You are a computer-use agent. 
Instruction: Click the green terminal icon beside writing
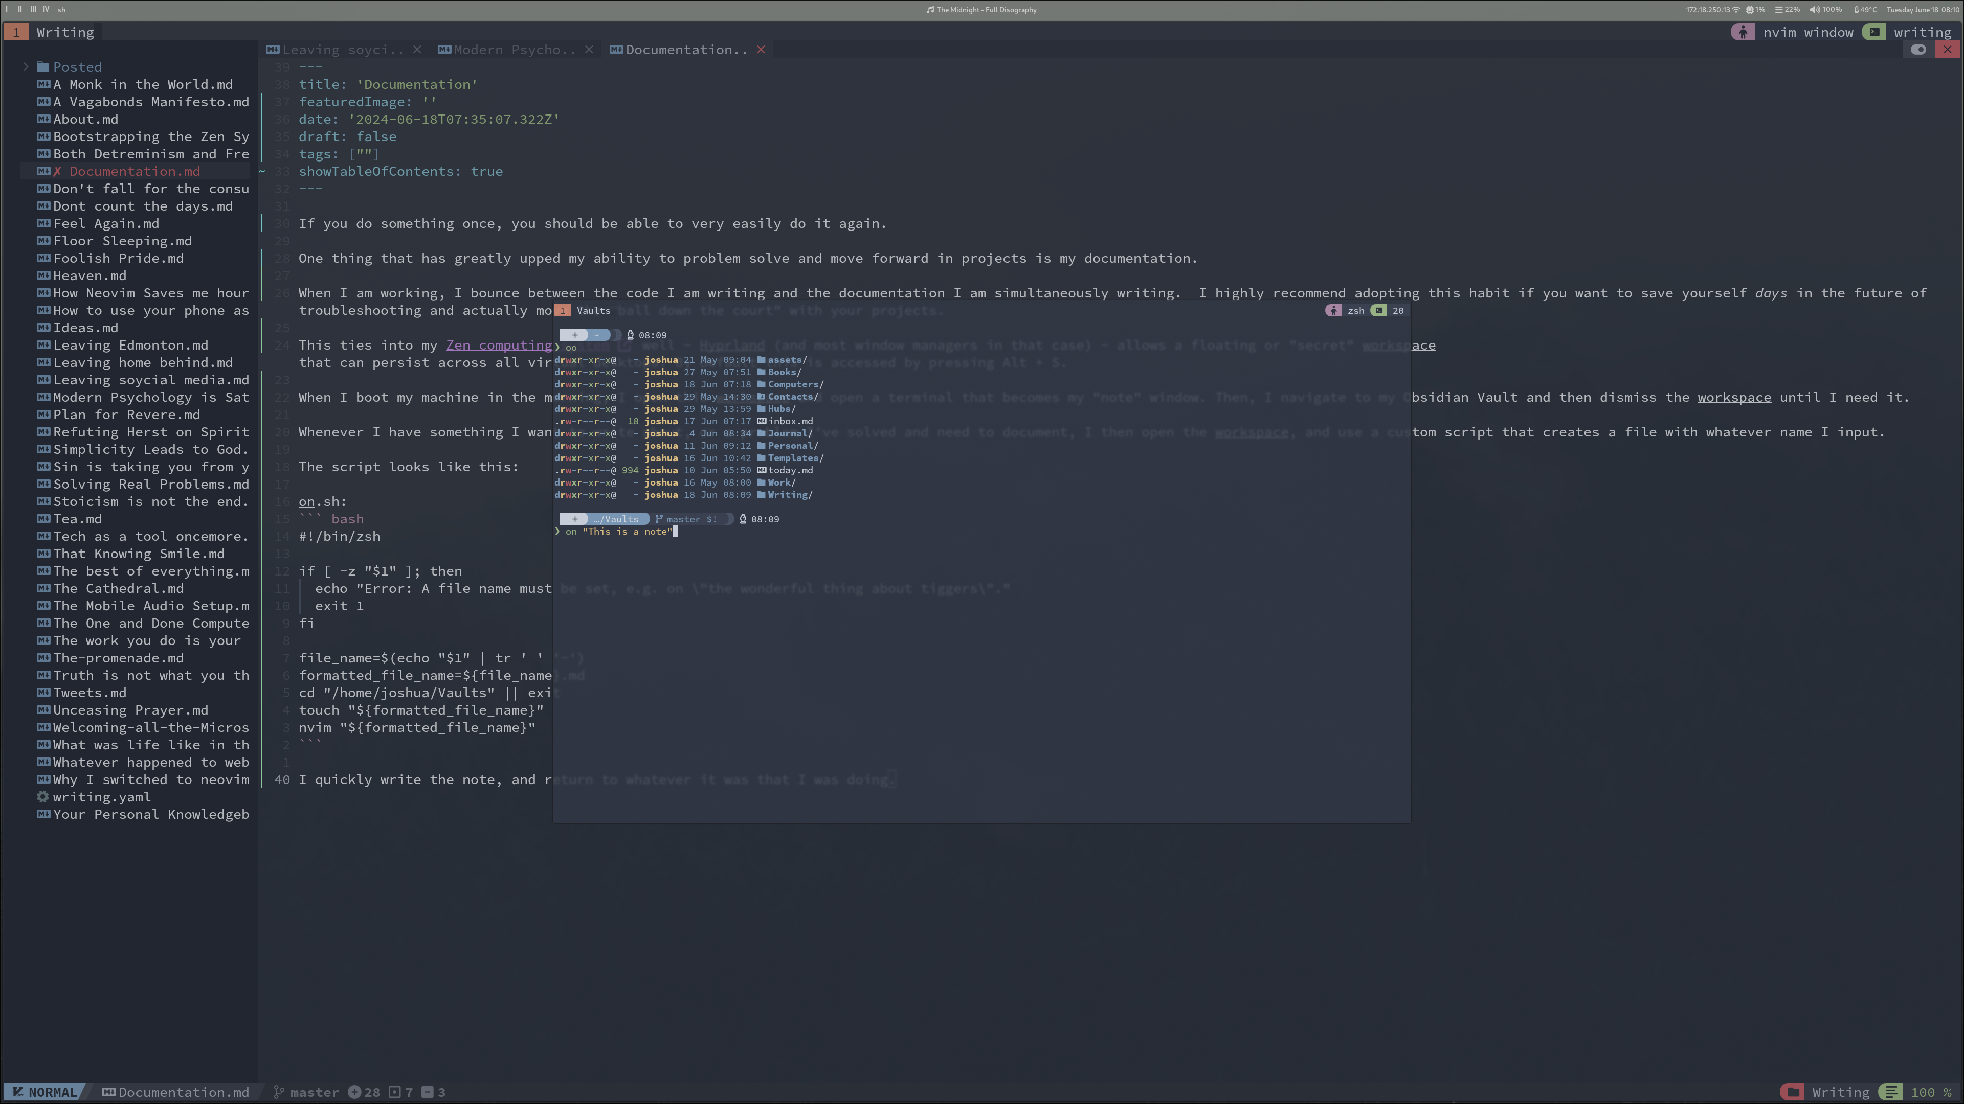tap(1874, 32)
